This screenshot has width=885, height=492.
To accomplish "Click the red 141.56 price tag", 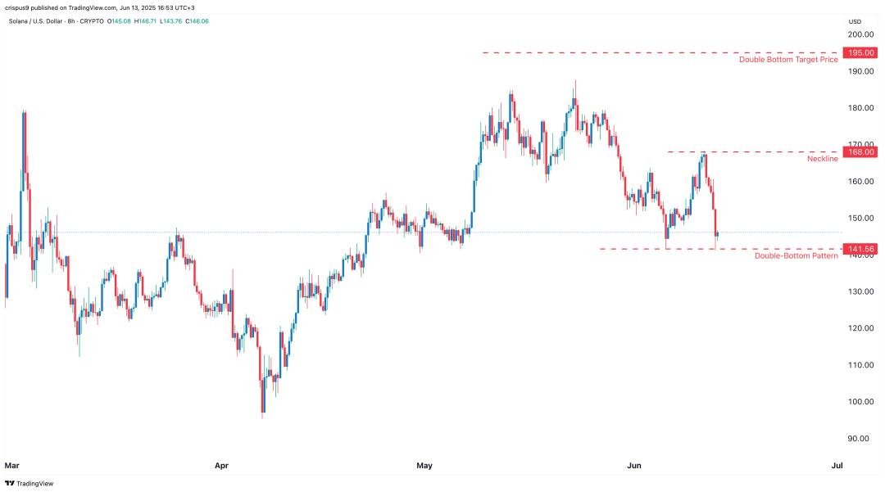I will [x=860, y=249].
